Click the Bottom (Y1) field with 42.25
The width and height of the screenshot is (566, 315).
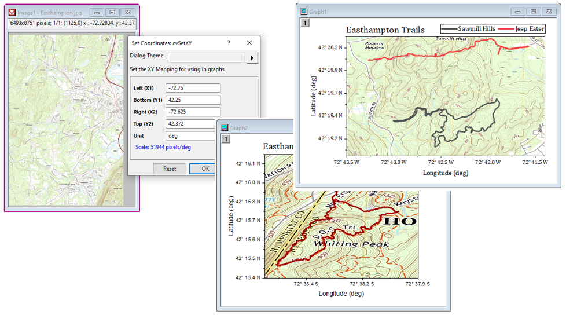[x=193, y=100]
